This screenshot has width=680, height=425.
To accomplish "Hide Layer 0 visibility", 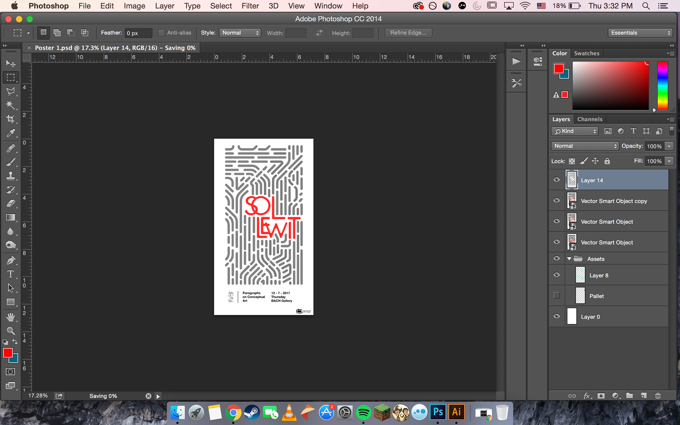I will (557, 316).
